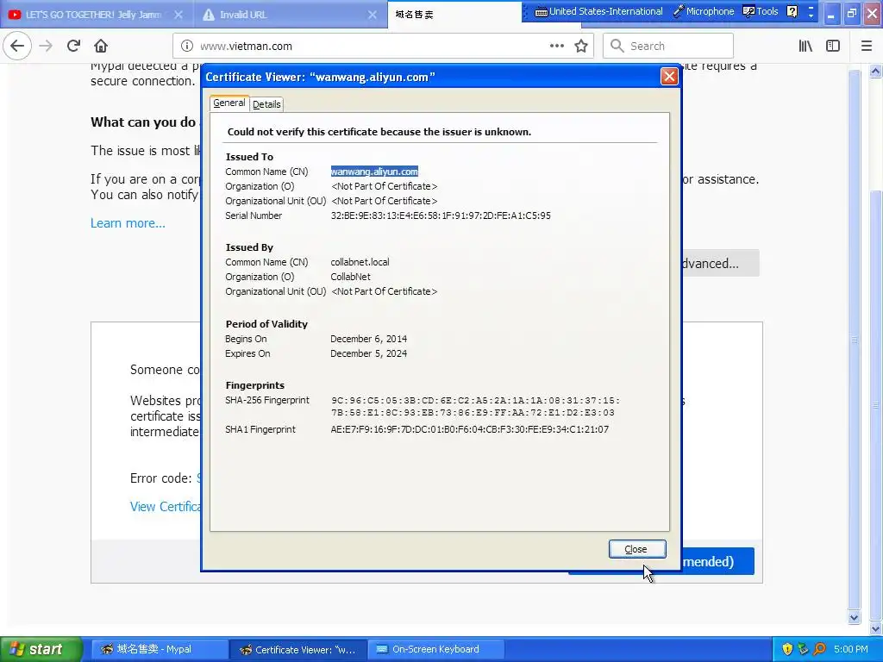883x662 pixels.
Task: Click the December 5, 2024 expiry date
Action: coord(369,353)
